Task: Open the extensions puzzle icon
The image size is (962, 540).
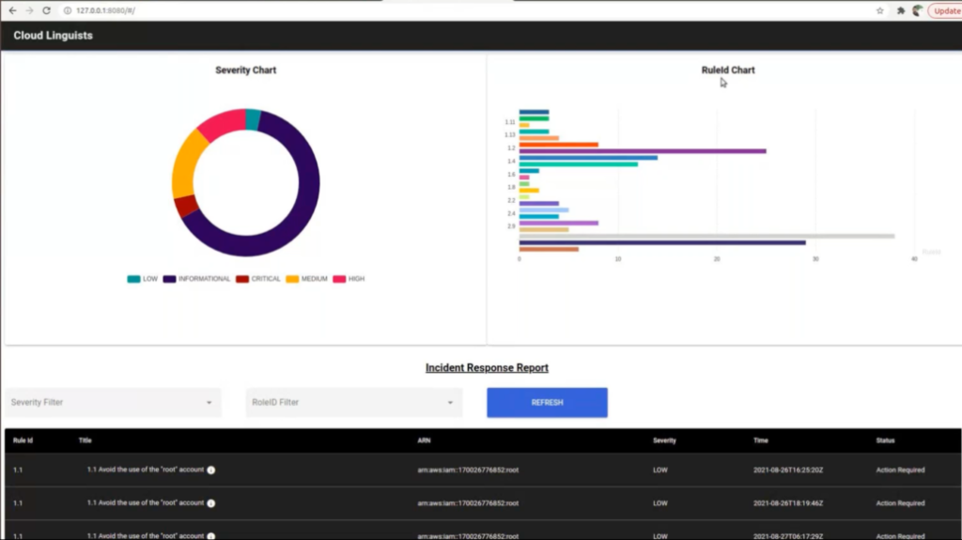Action: click(x=900, y=10)
